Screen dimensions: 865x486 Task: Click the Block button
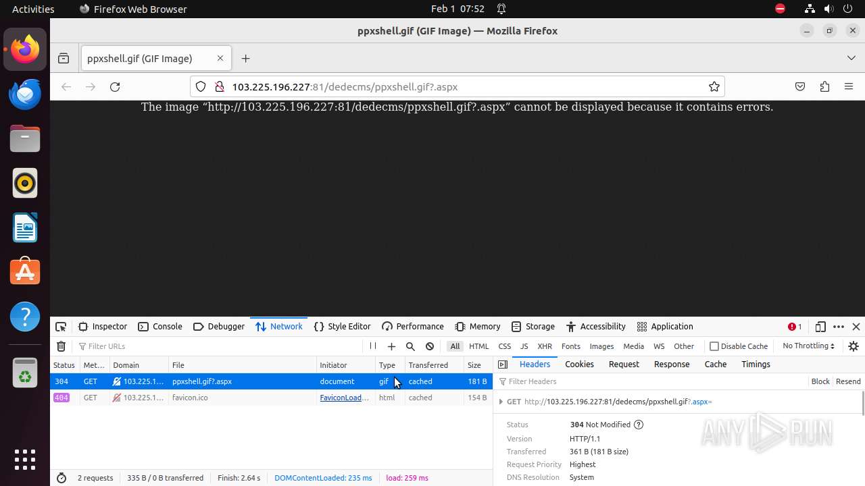(820, 381)
